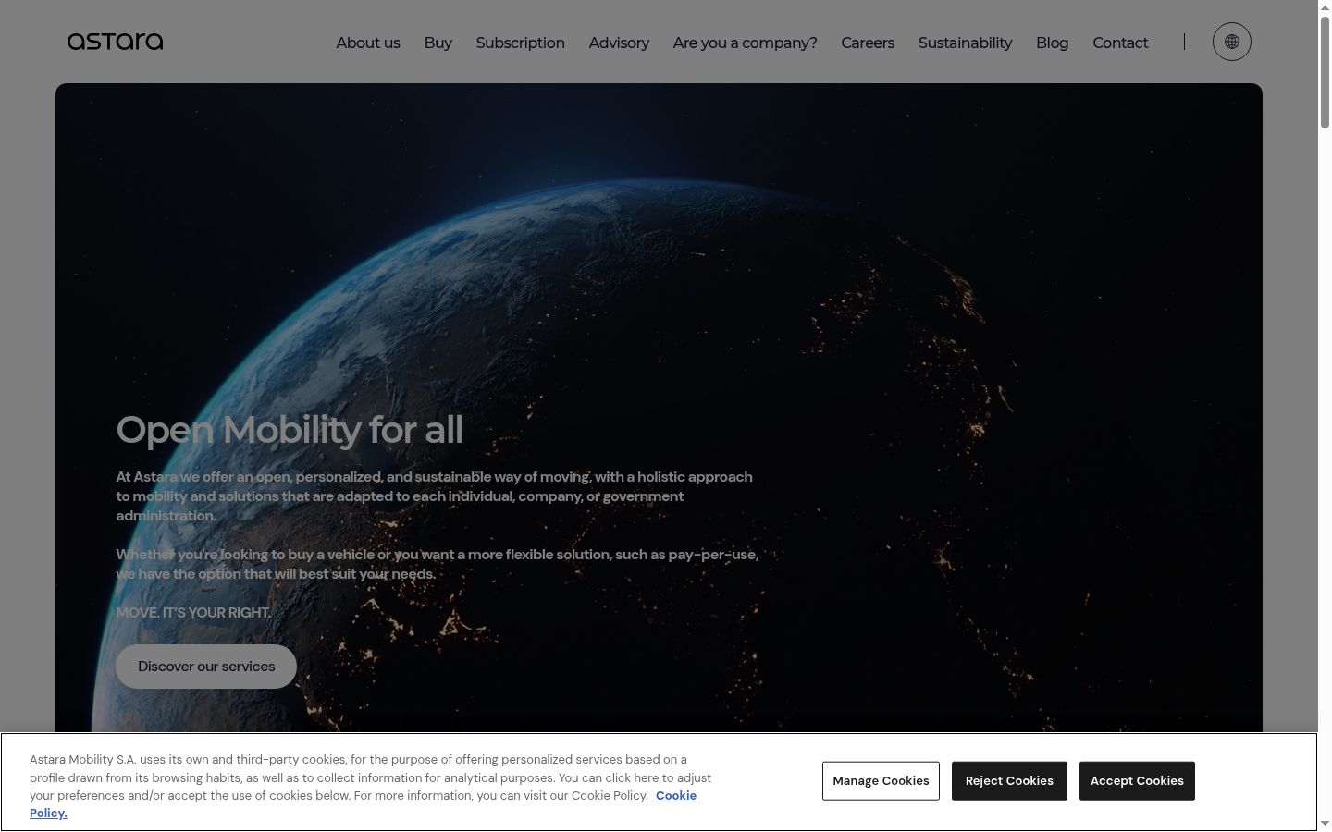Click the astara logo
1332x832 pixels.
click(115, 42)
